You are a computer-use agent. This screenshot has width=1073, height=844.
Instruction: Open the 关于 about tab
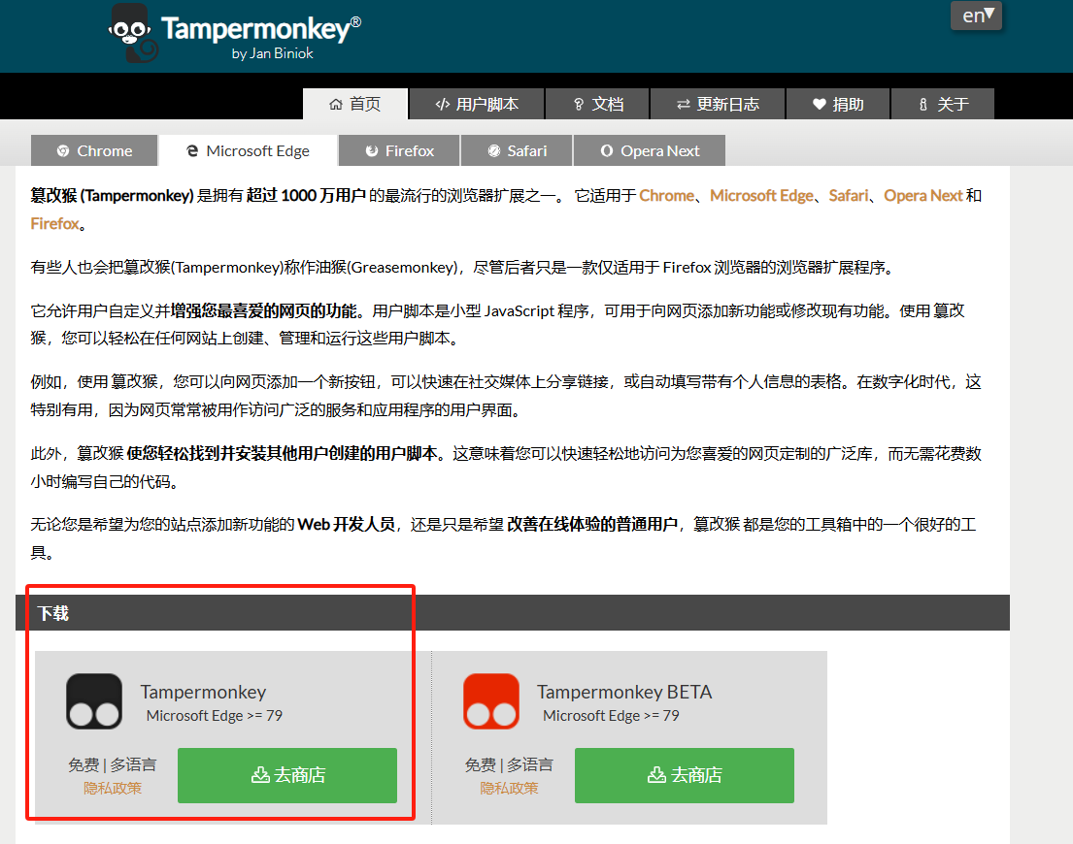[x=943, y=104]
